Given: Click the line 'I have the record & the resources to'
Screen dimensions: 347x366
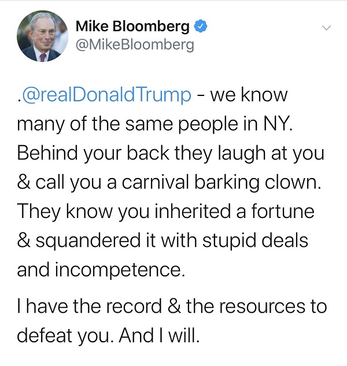Looking at the screenshot, I should click(172, 306).
